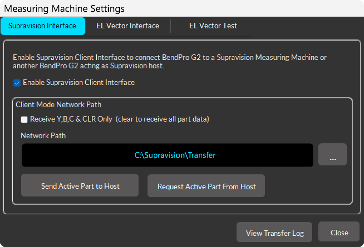Viewport: 364px width, 247px height.
Task: Open the View Transfer Log button
Action: [274, 232]
